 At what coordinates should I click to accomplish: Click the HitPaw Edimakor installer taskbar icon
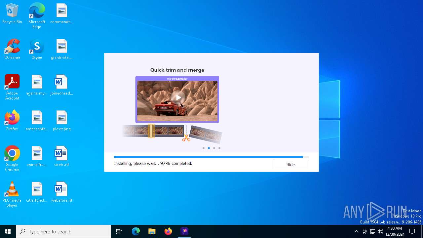(184, 231)
